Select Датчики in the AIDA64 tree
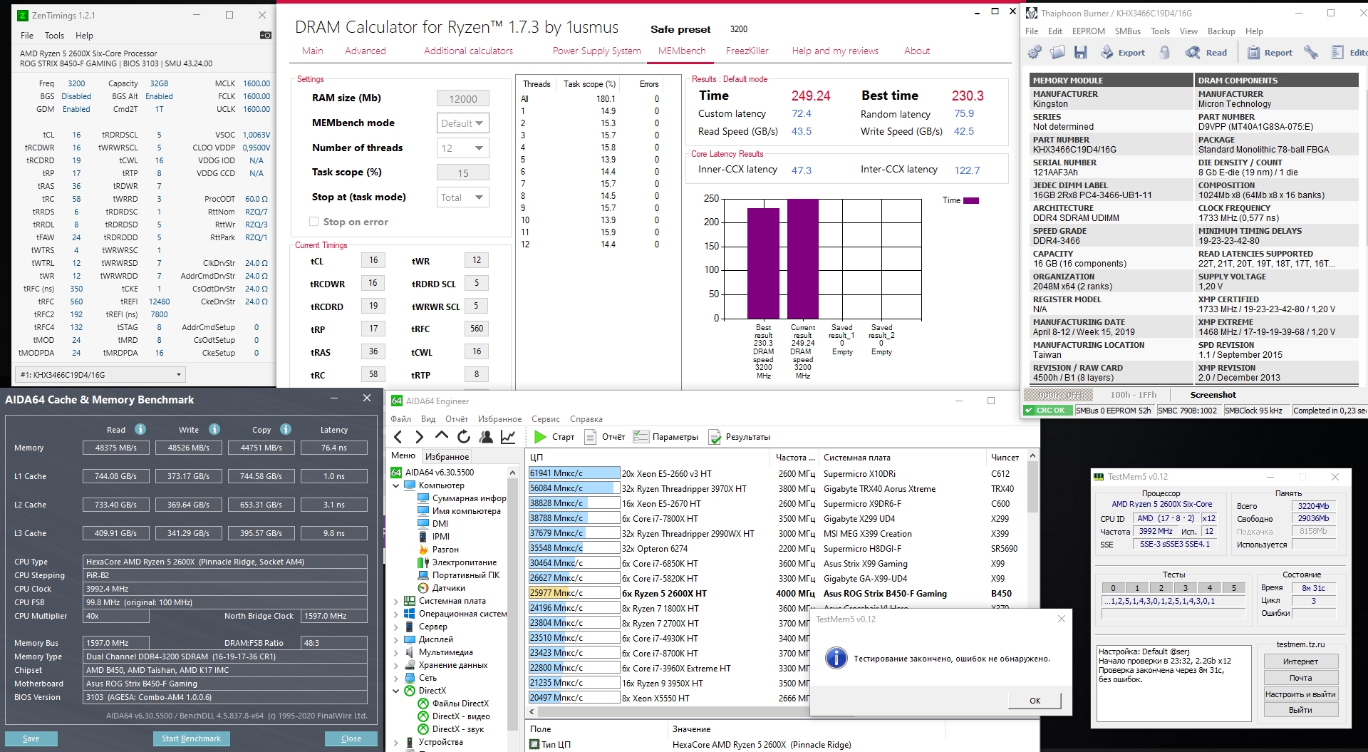Image resolution: width=1368 pixels, height=752 pixels. 449,588
